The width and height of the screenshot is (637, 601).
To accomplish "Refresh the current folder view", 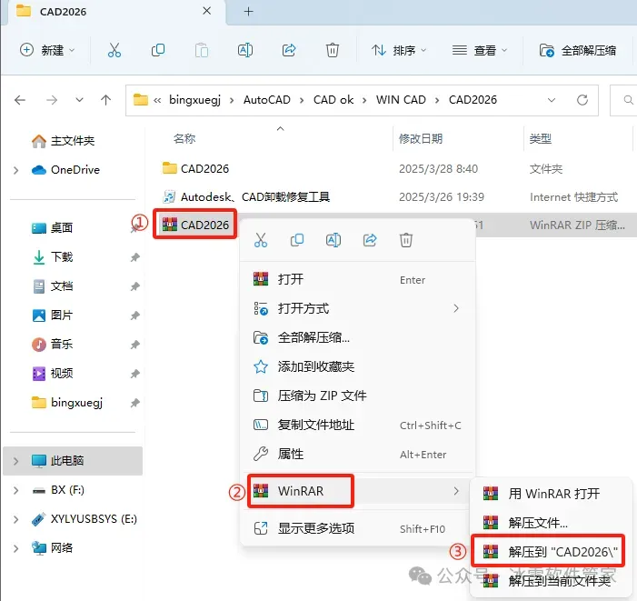I will 582,100.
